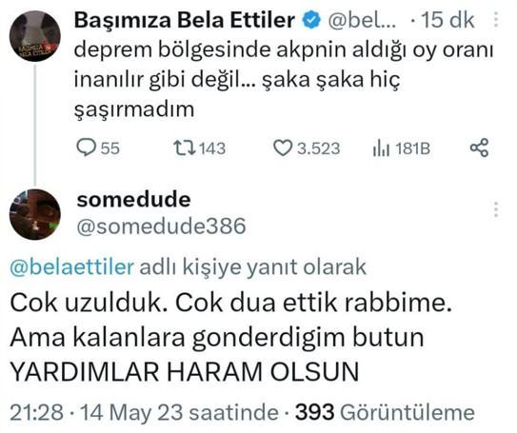Share the Başımıza Bela Ettiler tweet
The height and width of the screenshot is (433, 517).
[479, 148]
